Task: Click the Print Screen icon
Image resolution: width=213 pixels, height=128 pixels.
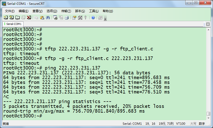Action: click(x=55, y=18)
